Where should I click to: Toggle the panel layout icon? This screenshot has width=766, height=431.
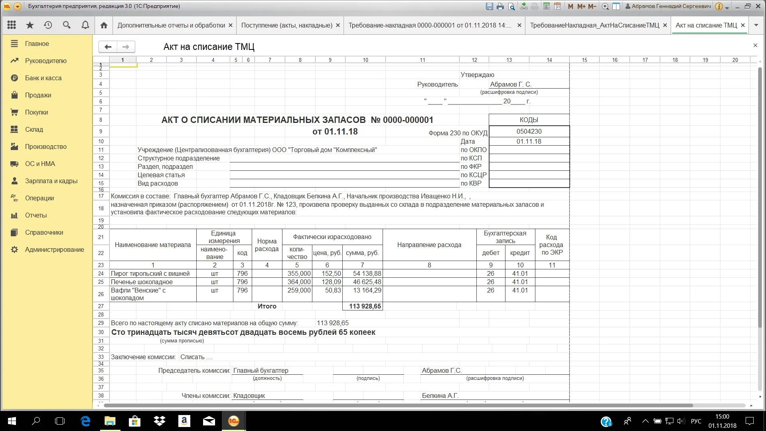coord(616,6)
